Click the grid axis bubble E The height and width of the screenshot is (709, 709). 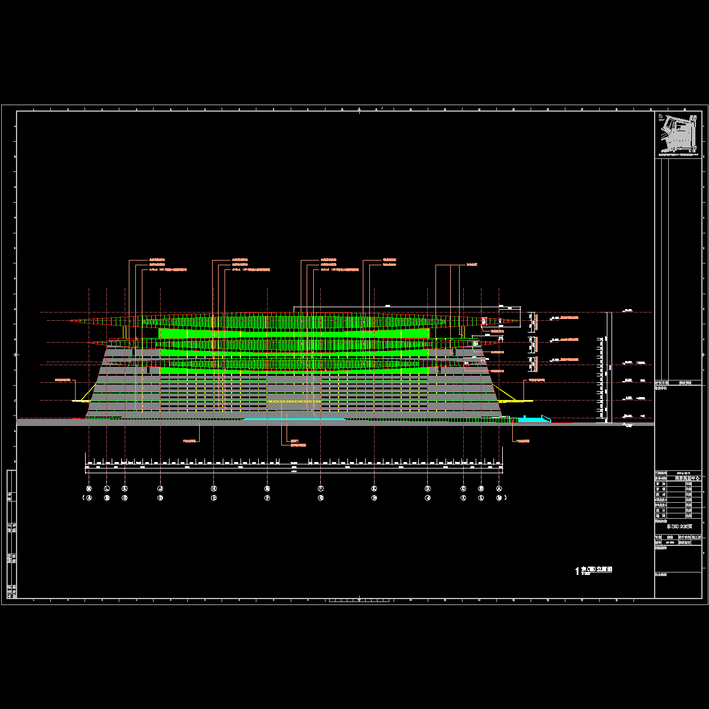pos(374,489)
